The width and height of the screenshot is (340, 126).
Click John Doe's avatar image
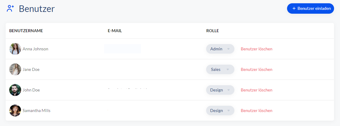pyautogui.click(x=15, y=90)
